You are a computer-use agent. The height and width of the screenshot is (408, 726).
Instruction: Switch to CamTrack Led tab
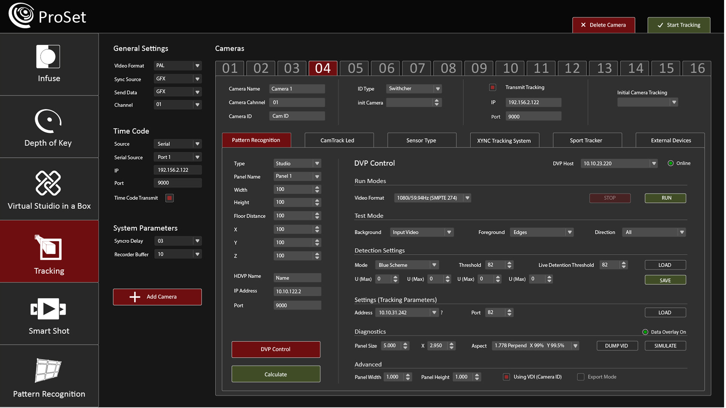point(339,141)
